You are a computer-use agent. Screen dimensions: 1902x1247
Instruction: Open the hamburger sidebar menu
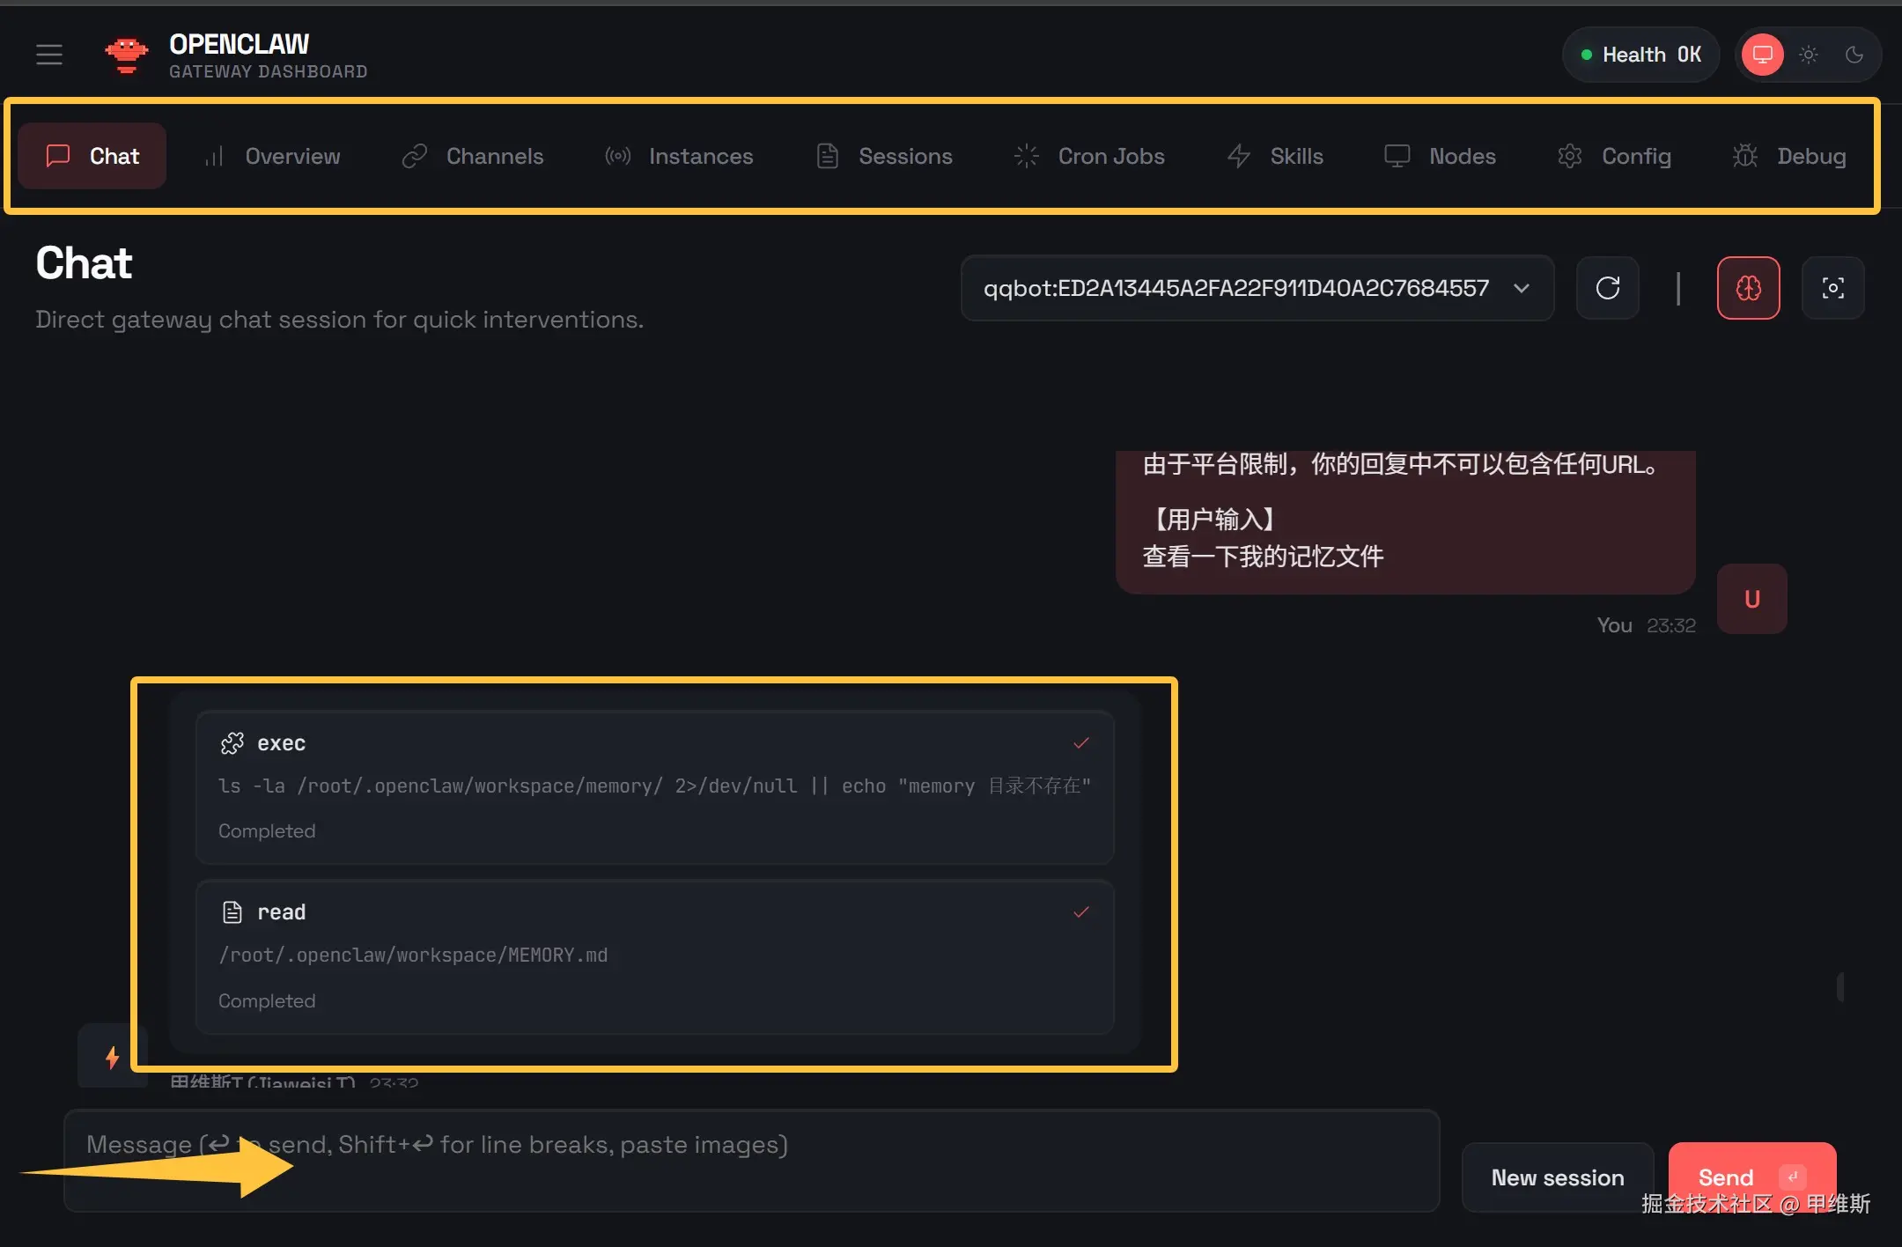tap(49, 55)
